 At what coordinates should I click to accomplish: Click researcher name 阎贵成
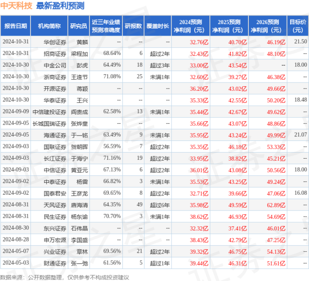(80, 112)
